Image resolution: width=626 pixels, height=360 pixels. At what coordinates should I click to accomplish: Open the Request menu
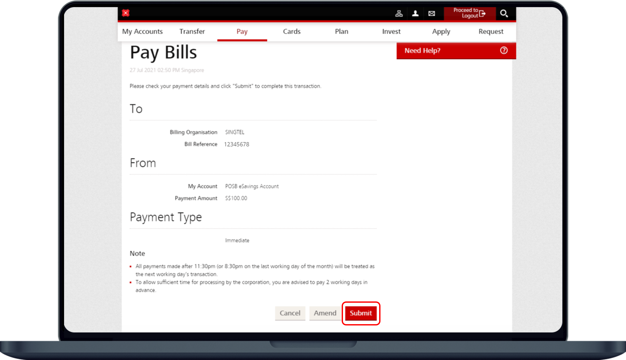coord(491,31)
